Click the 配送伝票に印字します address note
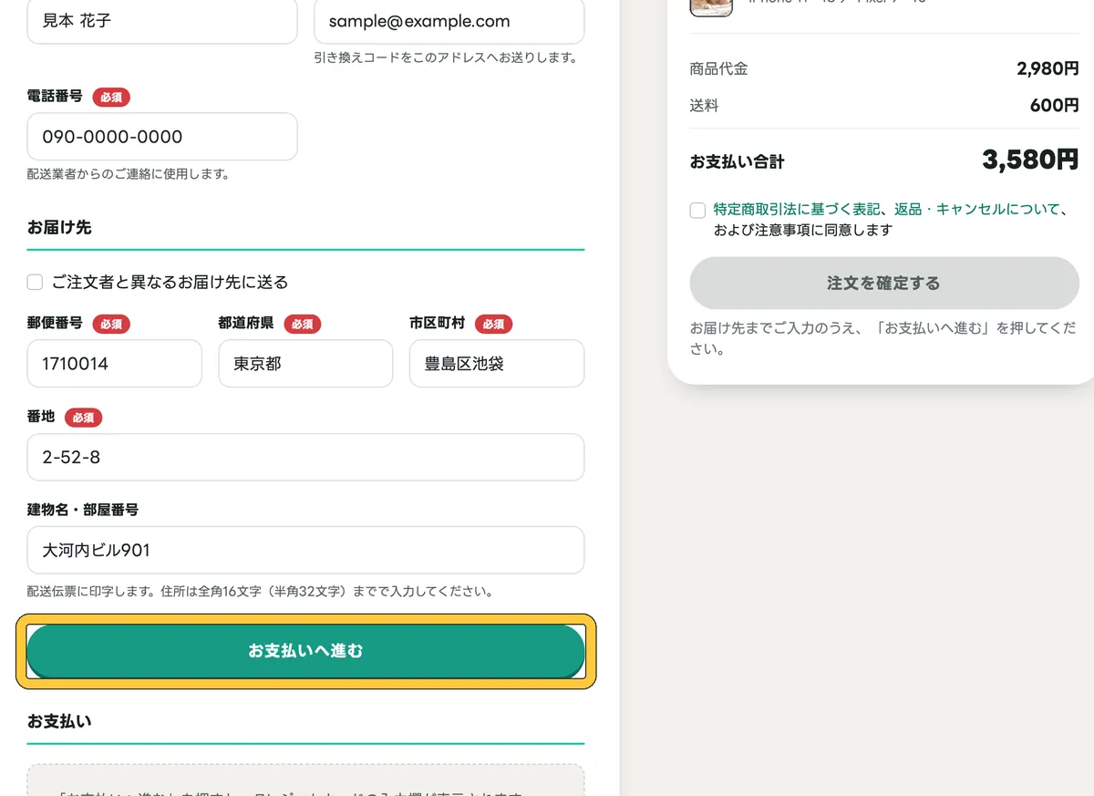Image resolution: width=1094 pixels, height=796 pixels. pos(261,591)
